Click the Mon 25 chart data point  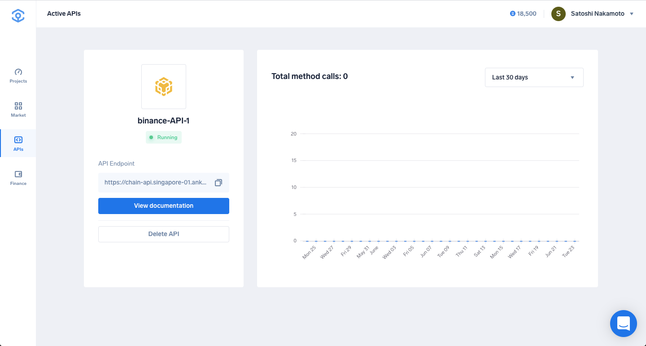coord(307,241)
